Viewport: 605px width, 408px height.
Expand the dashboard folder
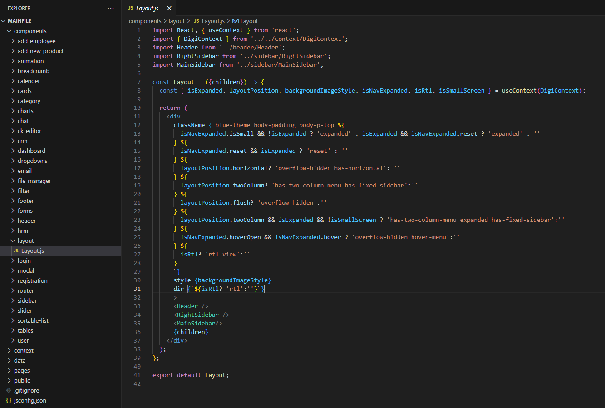(x=31, y=151)
